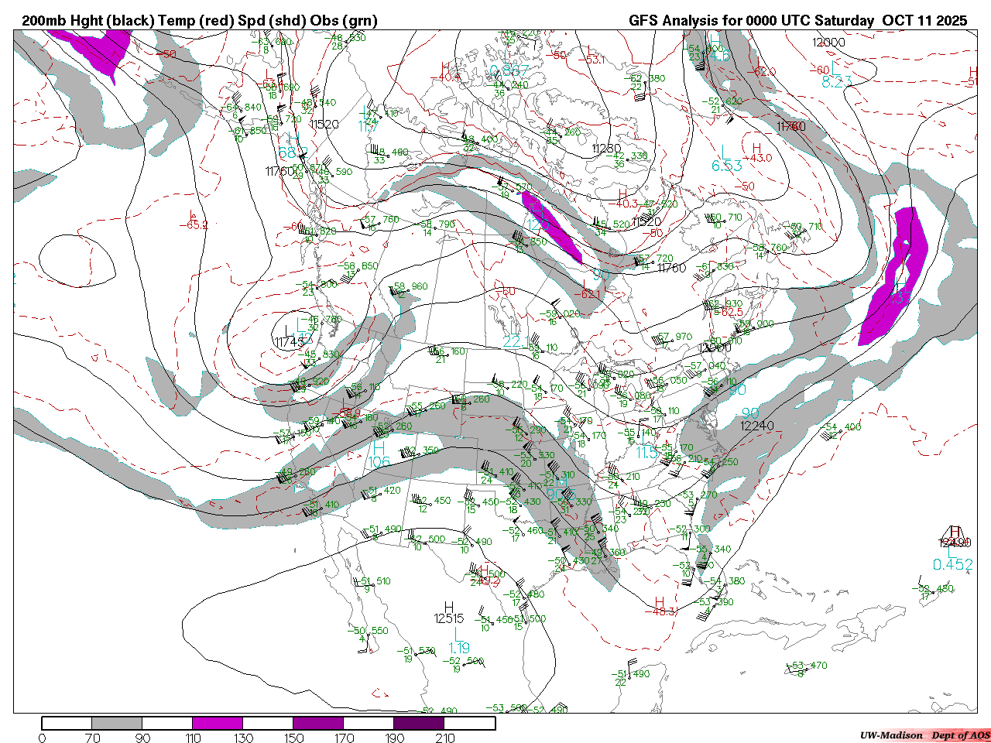Select the magenta 110-130 legend swatch
The image size is (991, 743).
click(x=218, y=723)
